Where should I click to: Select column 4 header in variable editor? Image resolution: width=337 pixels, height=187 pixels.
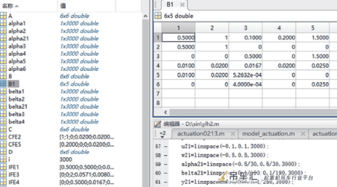[x=279, y=28]
